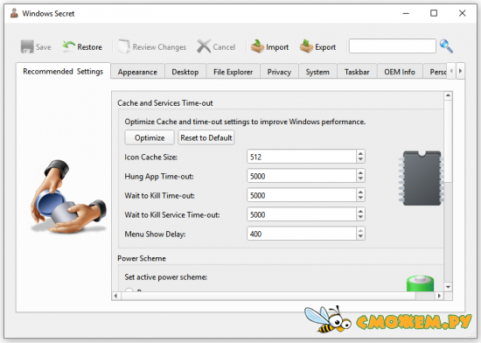Click the Optimize button

[150, 137]
